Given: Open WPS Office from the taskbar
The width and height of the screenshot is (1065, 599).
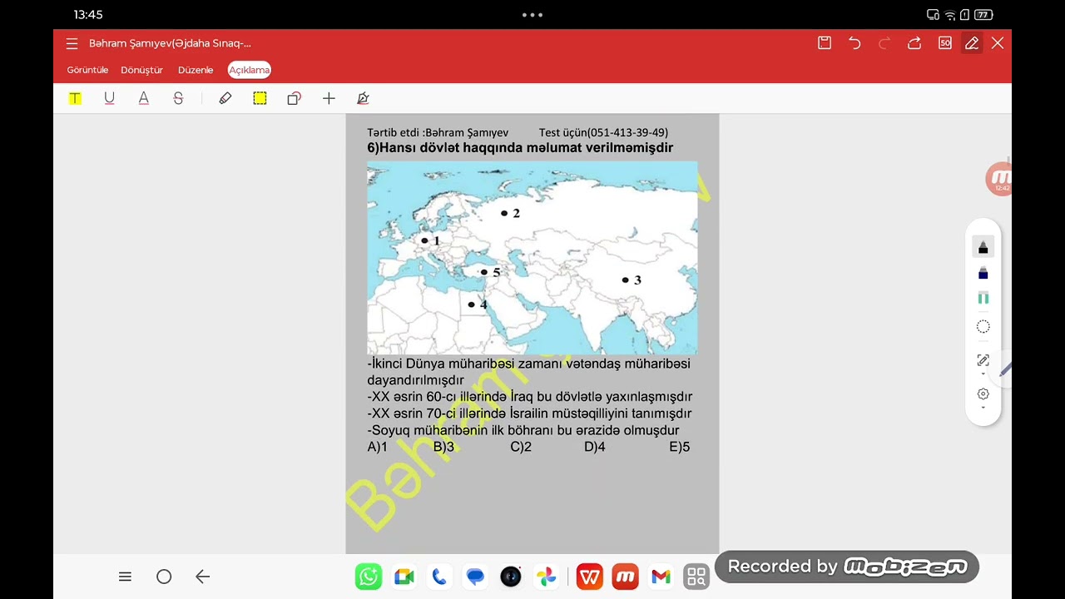Looking at the screenshot, I should pyautogui.click(x=589, y=577).
